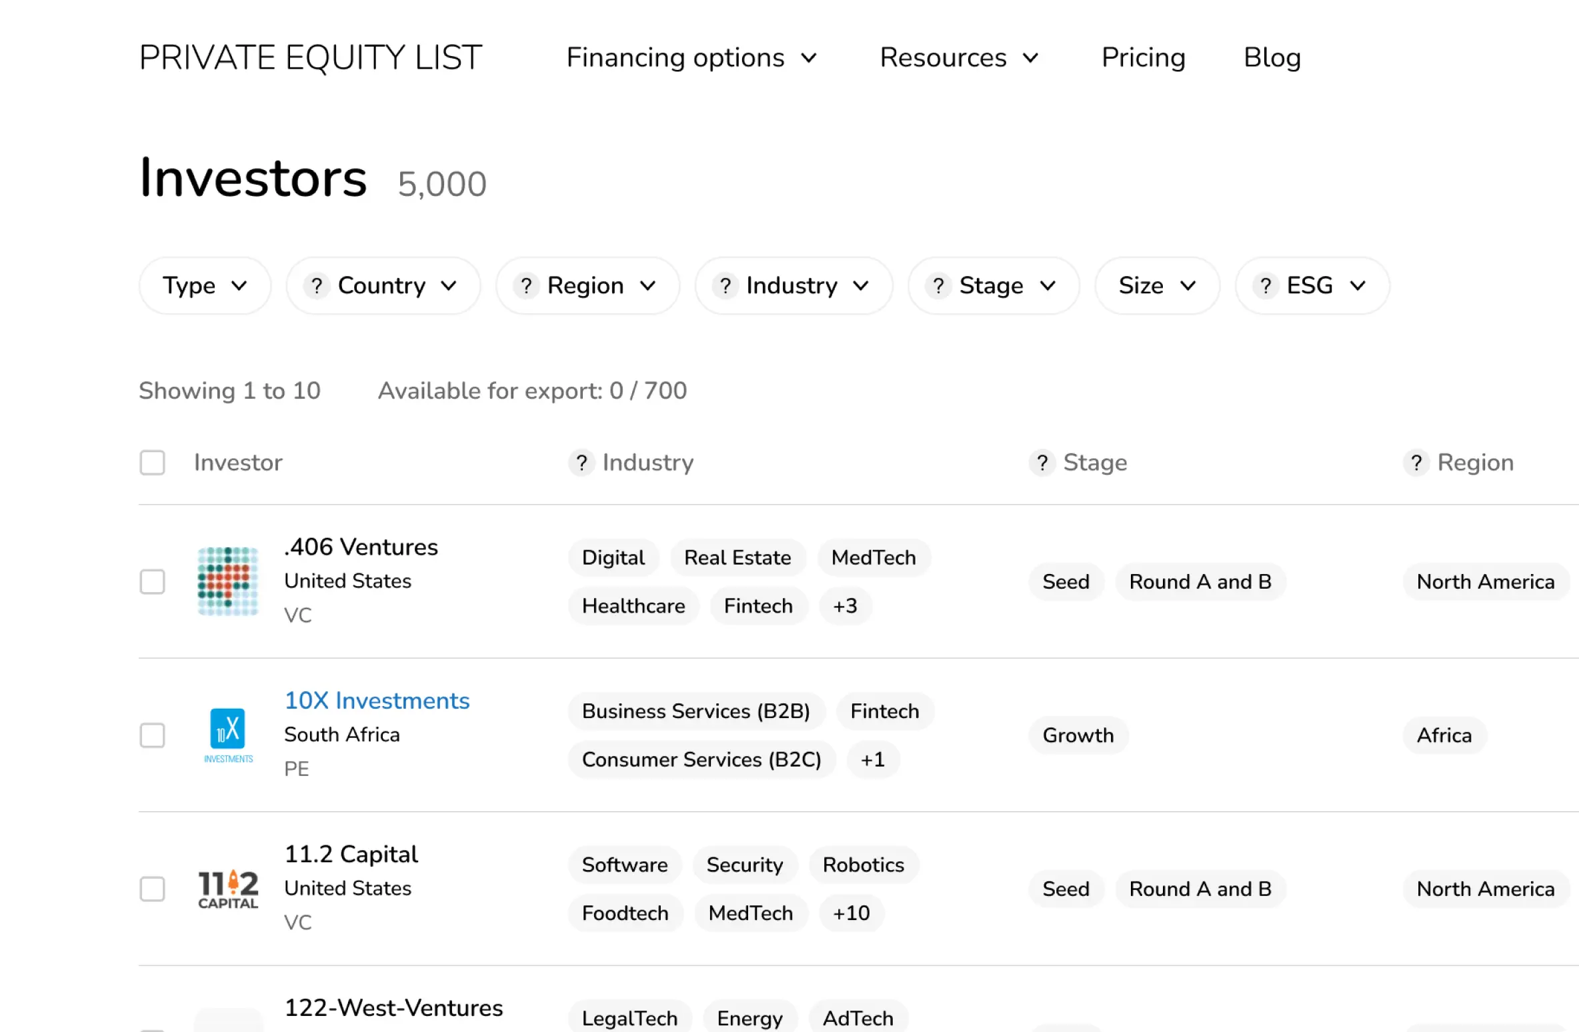The image size is (1579, 1032).
Task: Expand the +10 industries tag for 11.2 Capital
Action: tap(851, 913)
